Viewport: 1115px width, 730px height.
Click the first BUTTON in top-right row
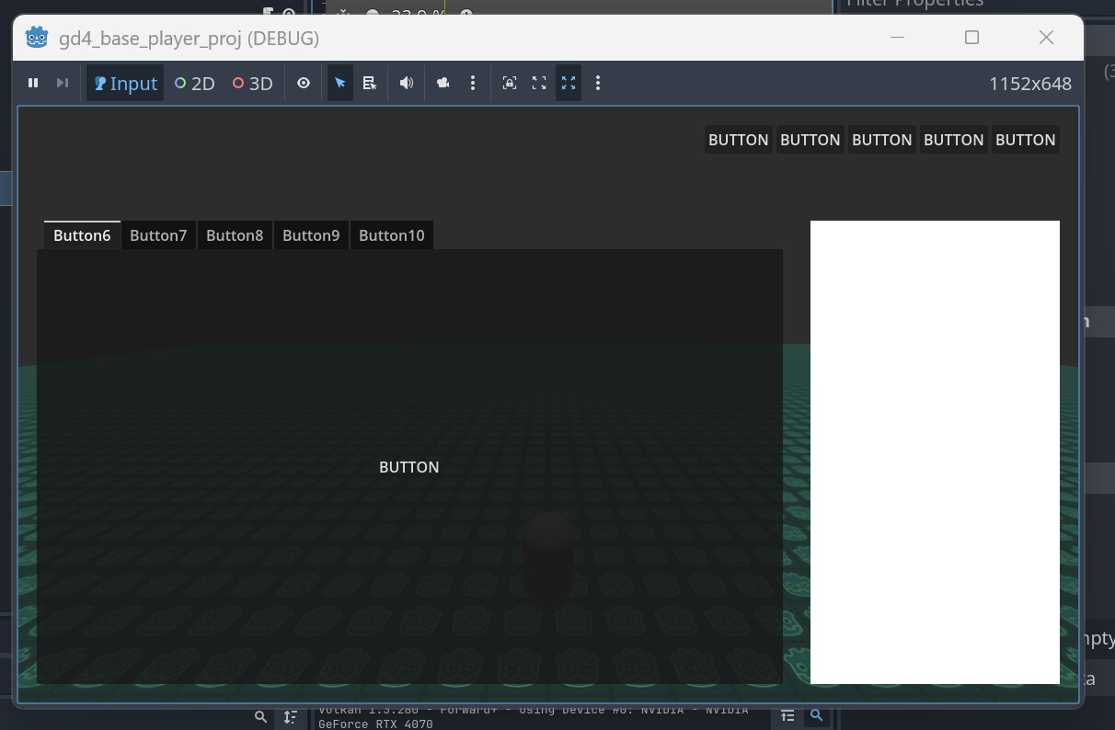click(x=738, y=140)
